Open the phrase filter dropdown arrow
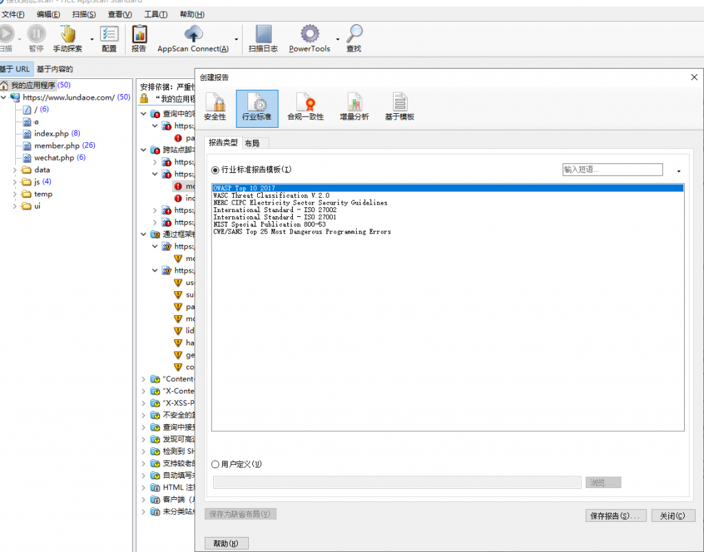This screenshot has width=704, height=552. pos(679,171)
